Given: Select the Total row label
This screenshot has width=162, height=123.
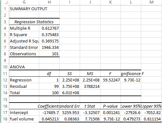Looking at the screenshot, I should point(24,93).
